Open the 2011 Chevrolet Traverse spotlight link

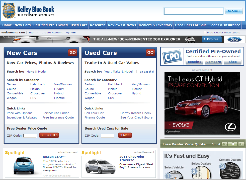pyautogui.click(x=132, y=158)
